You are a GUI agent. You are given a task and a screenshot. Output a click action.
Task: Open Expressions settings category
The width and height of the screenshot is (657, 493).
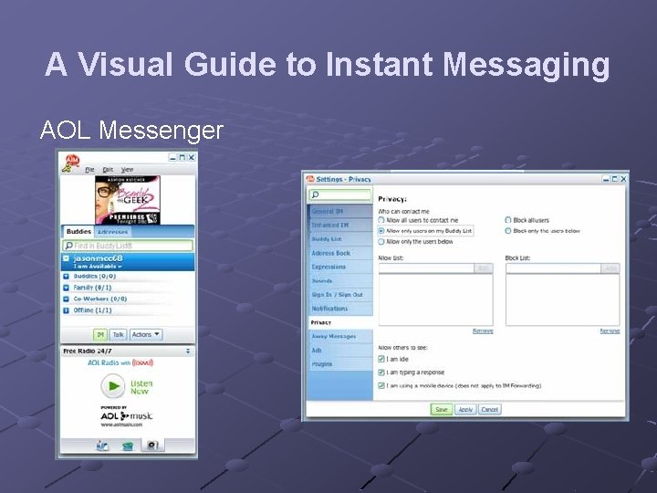(x=340, y=267)
